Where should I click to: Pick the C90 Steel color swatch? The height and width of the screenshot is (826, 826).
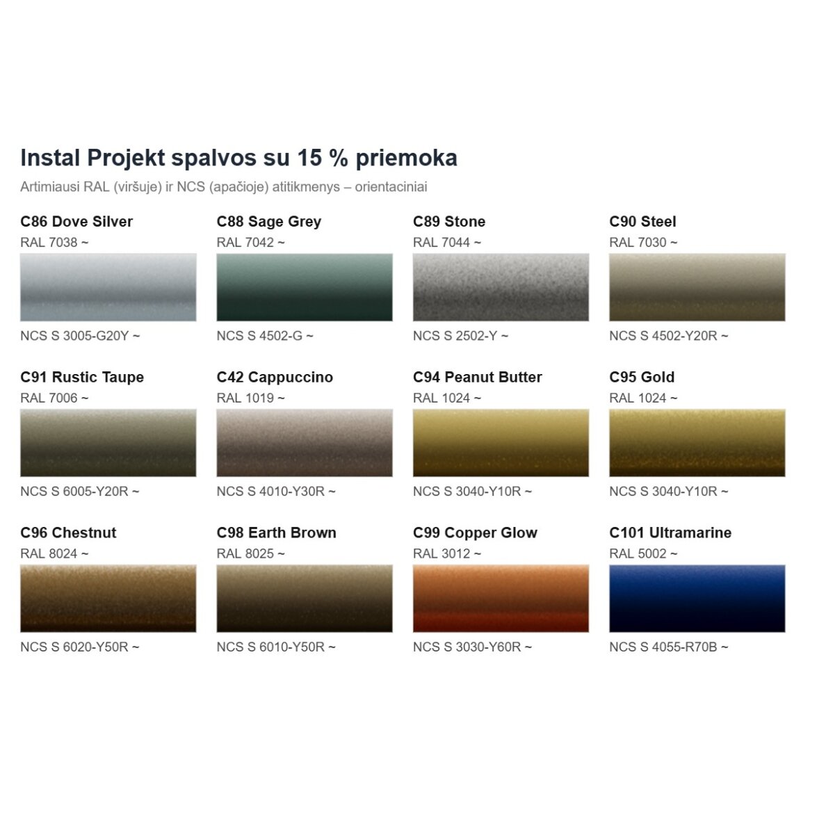click(x=697, y=287)
